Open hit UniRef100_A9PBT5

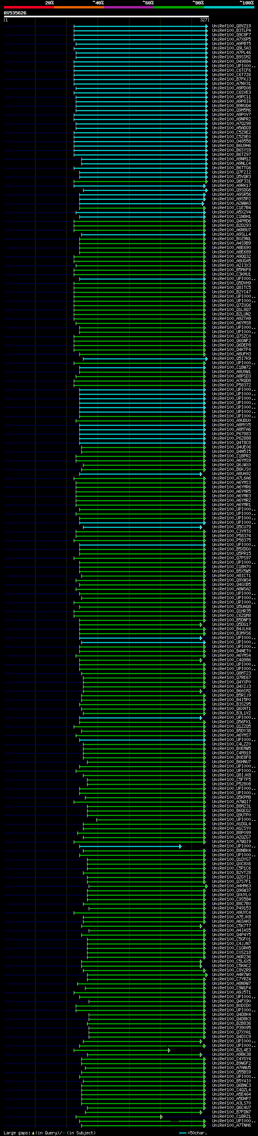(231, 44)
